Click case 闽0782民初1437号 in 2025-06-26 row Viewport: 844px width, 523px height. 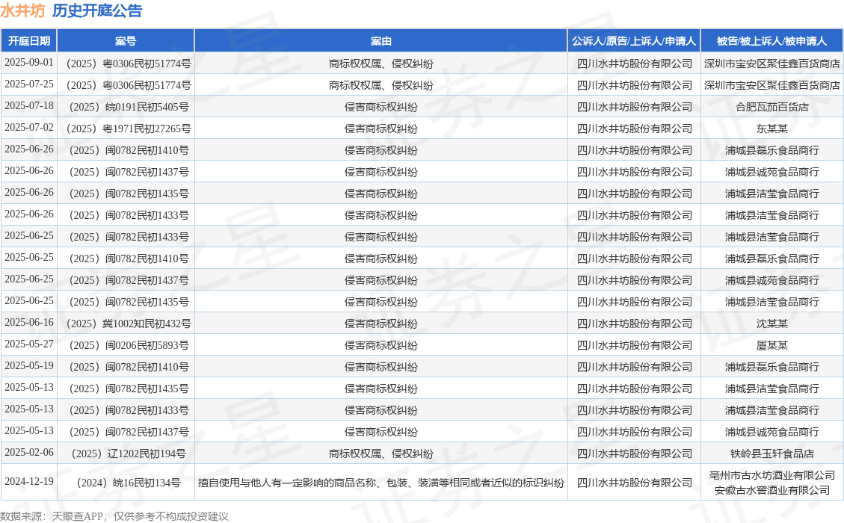tap(129, 172)
